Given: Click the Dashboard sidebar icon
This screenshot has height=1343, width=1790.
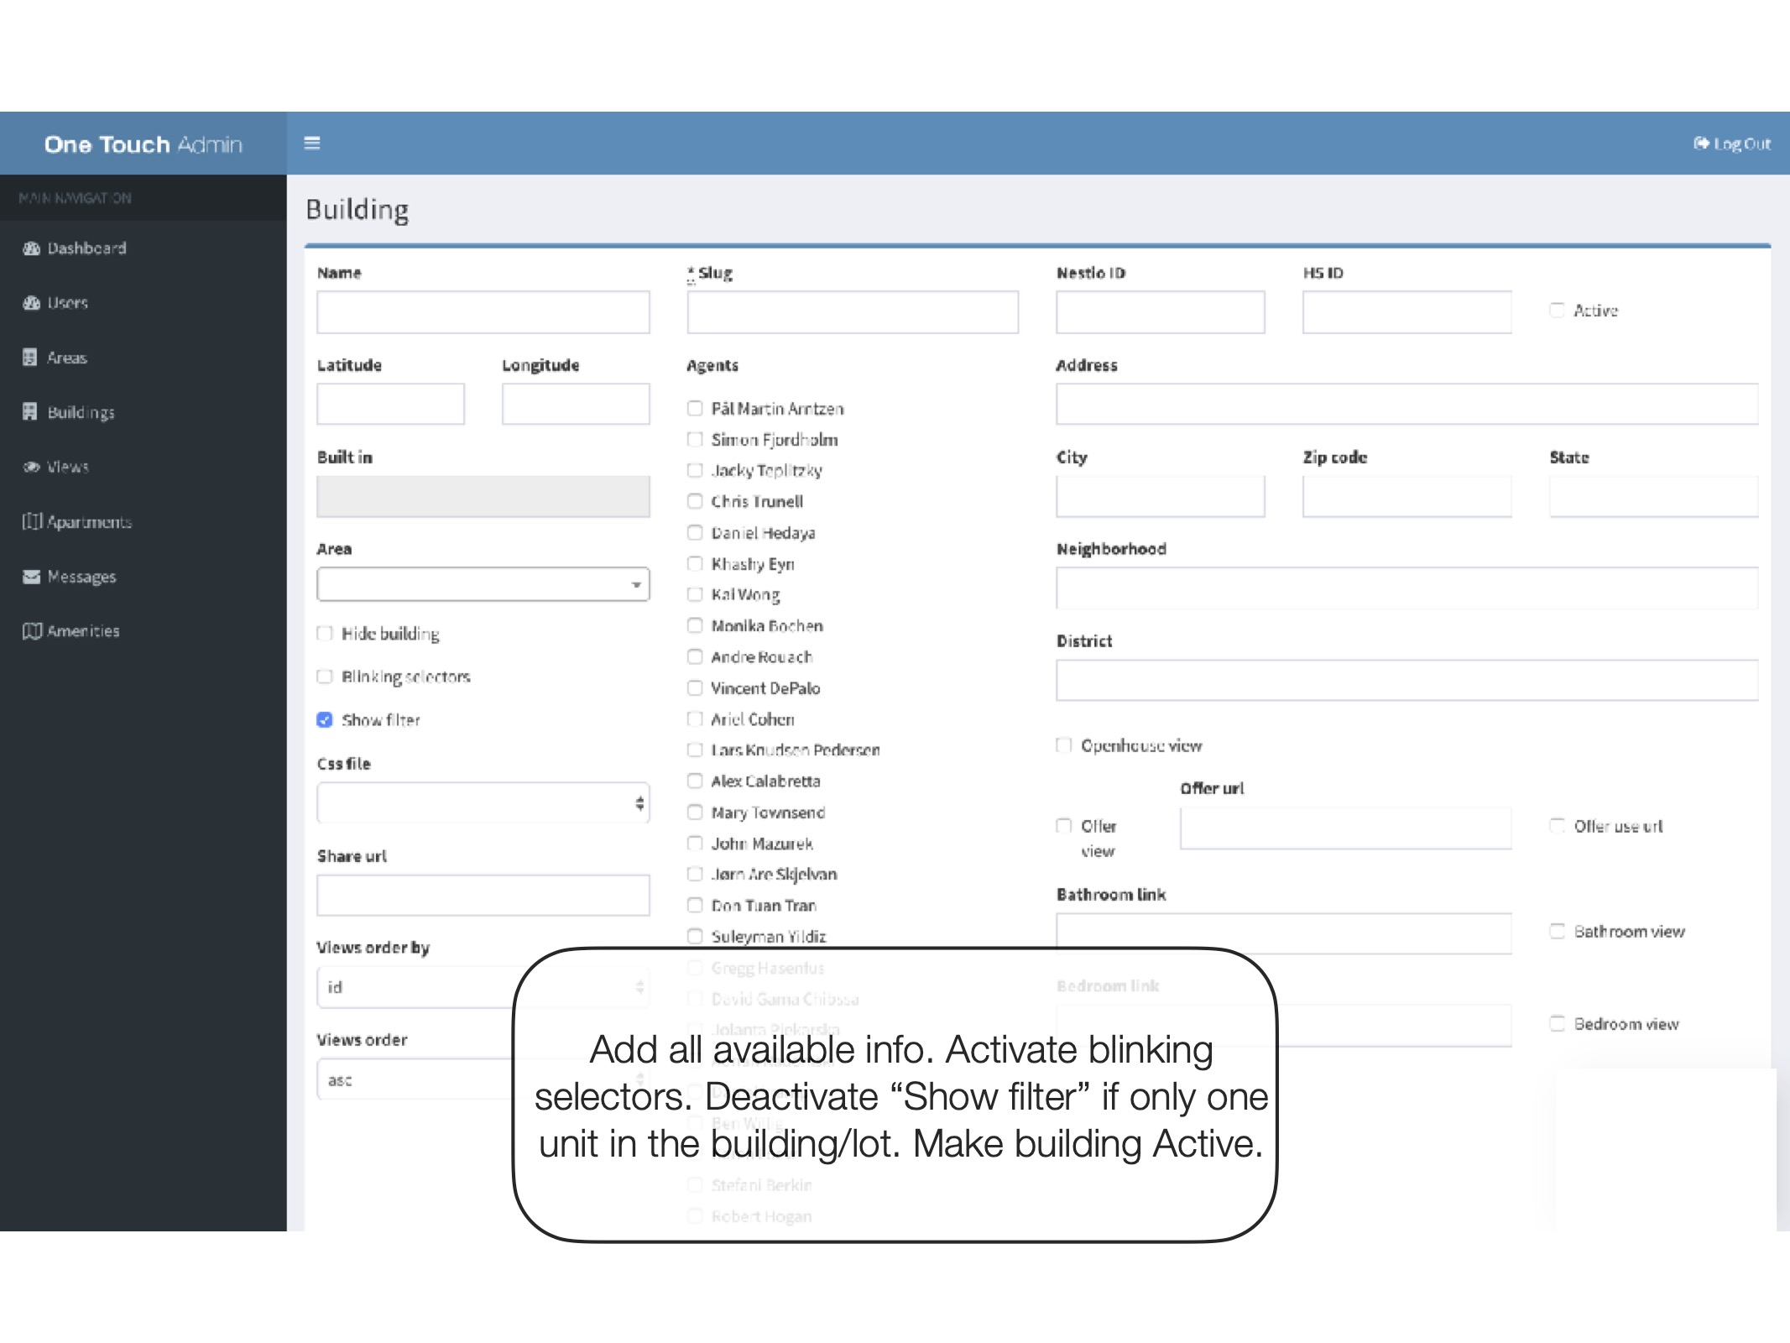Looking at the screenshot, I should (x=31, y=248).
